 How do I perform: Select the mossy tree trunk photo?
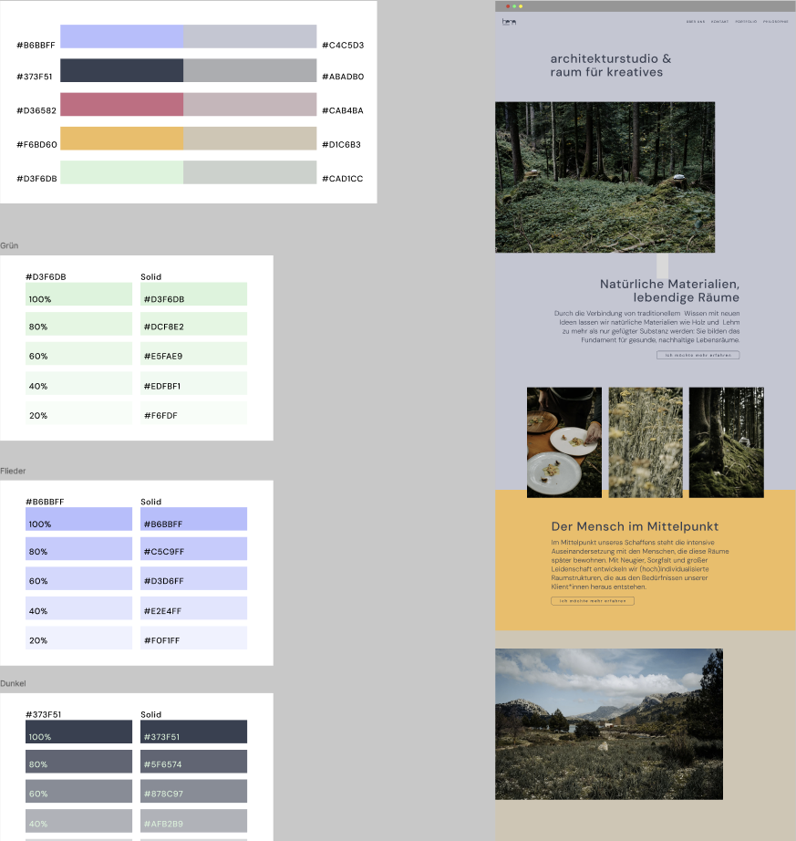tap(727, 442)
